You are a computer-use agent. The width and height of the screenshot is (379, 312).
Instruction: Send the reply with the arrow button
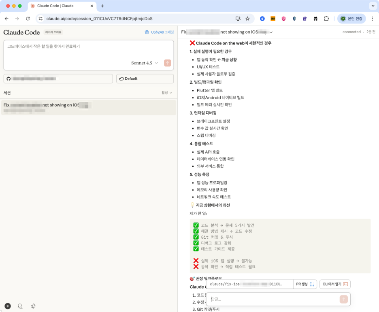[343, 299]
